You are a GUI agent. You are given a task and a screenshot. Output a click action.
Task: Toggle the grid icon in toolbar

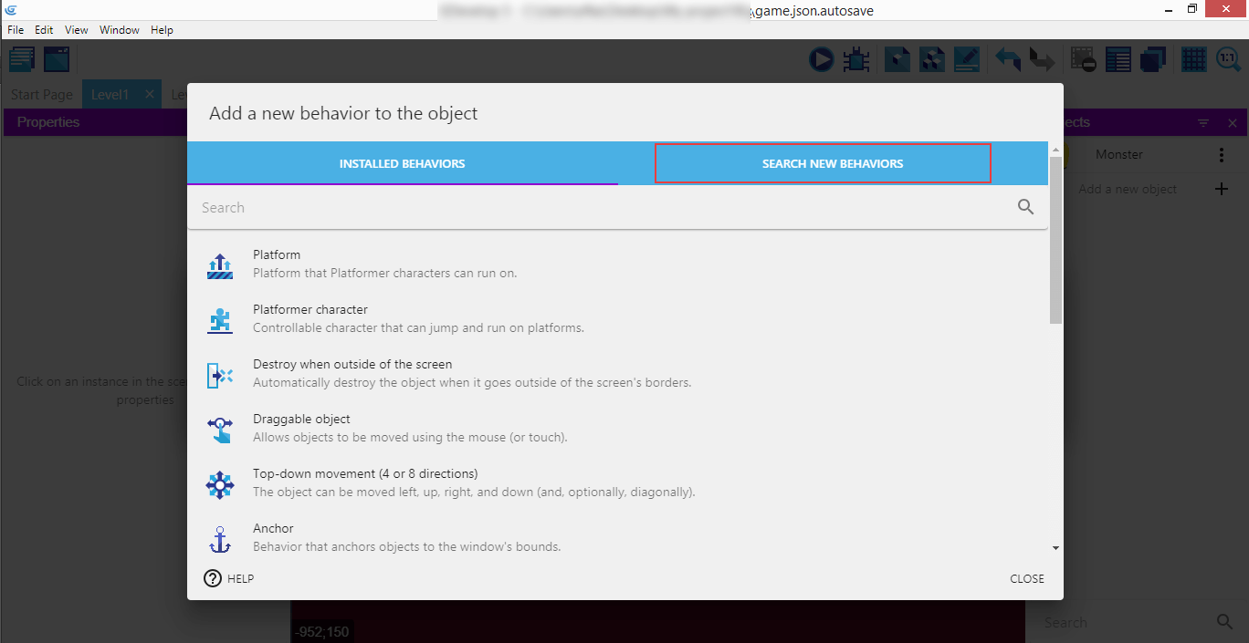(1193, 60)
